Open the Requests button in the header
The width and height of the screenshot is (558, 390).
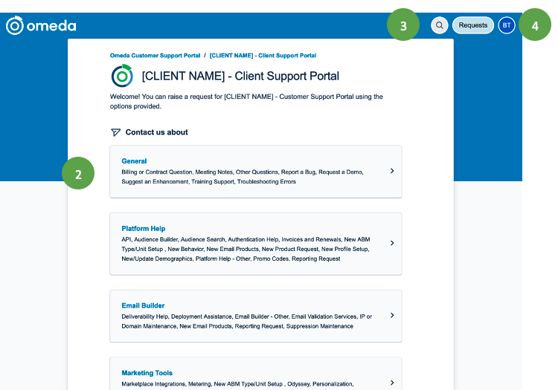[x=472, y=25]
